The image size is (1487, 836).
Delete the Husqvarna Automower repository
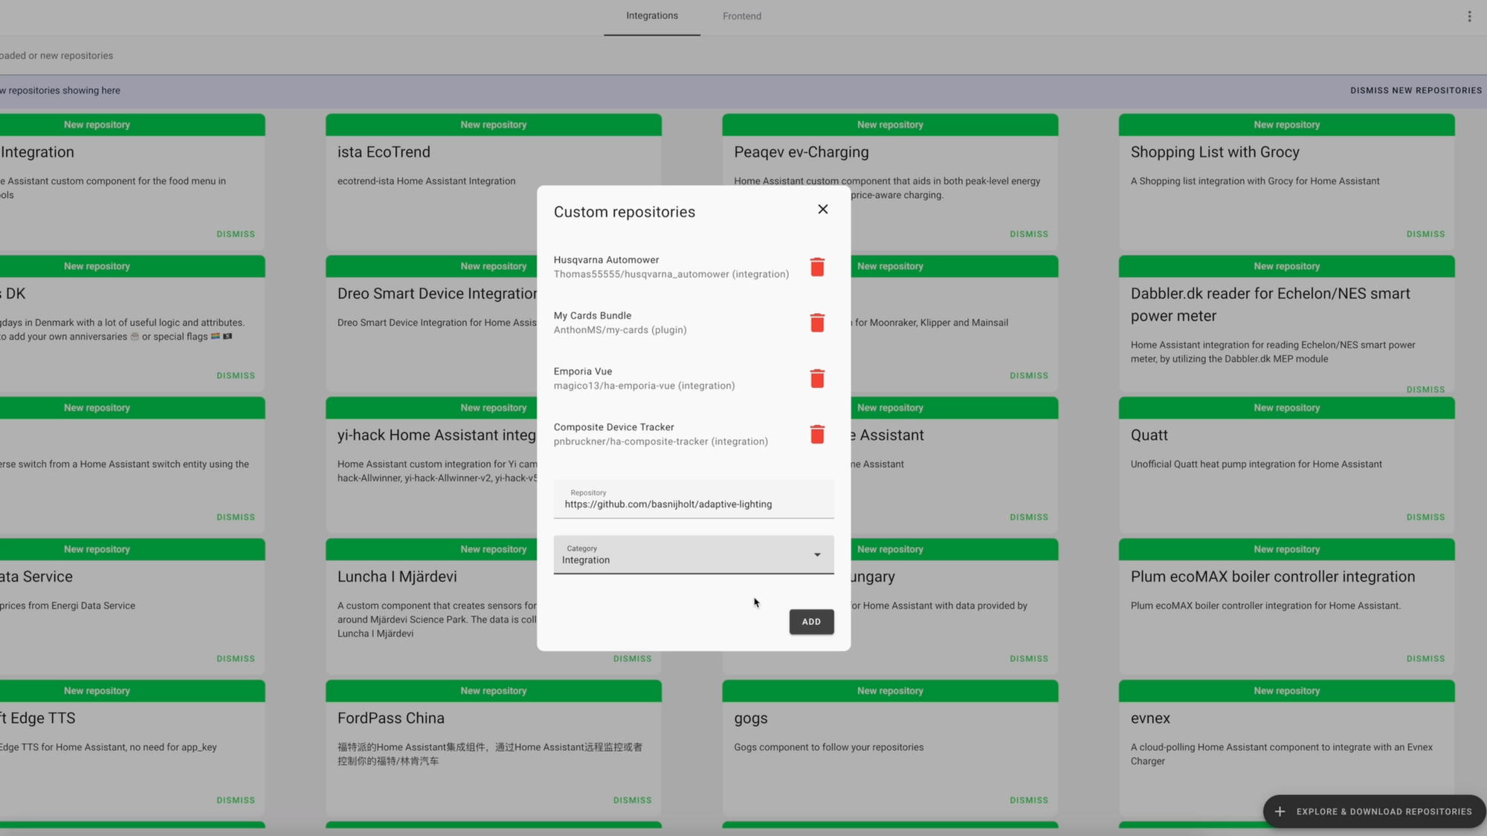click(x=817, y=267)
